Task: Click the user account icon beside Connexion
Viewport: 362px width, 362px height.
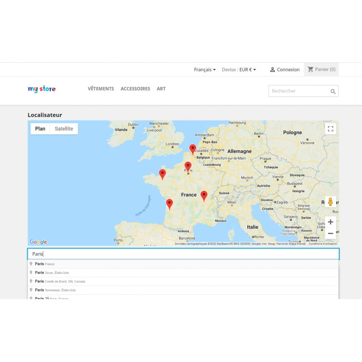Action: [273, 70]
